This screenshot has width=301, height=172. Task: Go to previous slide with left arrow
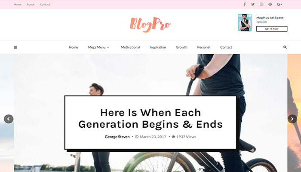(9, 119)
